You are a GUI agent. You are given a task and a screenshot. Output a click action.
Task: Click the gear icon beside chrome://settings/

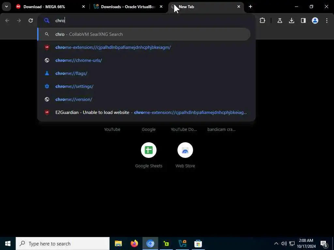click(47, 86)
